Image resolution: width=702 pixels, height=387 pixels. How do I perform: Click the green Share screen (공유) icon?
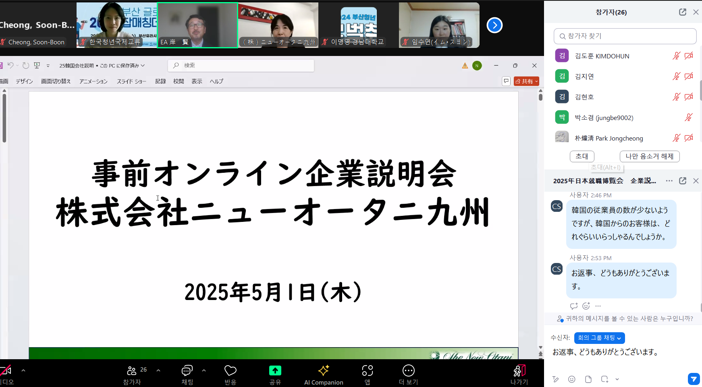click(x=275, y=370)
